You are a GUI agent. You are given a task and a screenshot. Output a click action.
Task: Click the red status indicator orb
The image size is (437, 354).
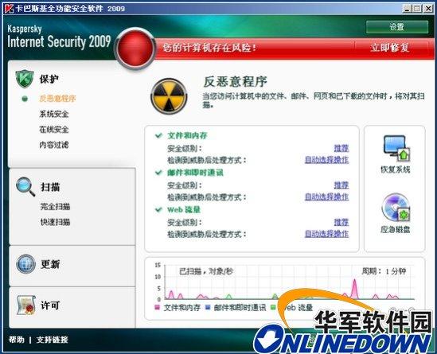point(135,49)
